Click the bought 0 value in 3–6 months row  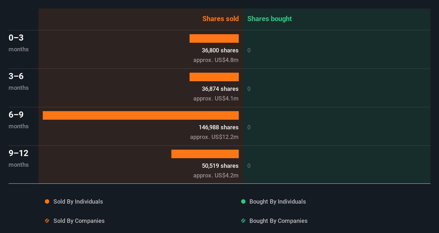coord(249,89)
